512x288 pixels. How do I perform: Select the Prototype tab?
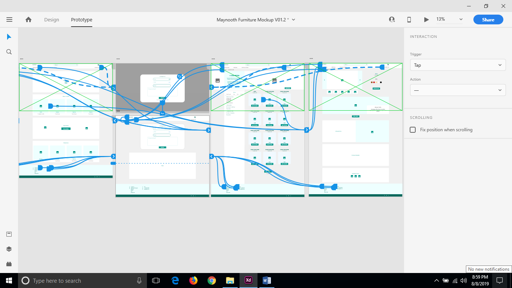(82, 19)
